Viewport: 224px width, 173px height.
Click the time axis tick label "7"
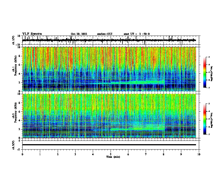pyautogui.click(x=146, y=154)
